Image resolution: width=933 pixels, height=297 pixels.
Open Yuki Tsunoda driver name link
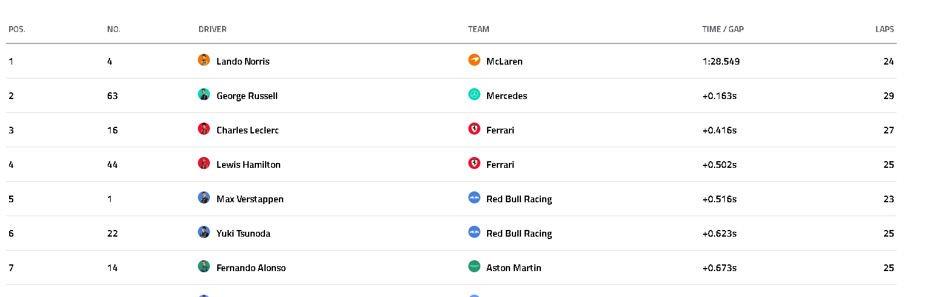click(243, 234)
